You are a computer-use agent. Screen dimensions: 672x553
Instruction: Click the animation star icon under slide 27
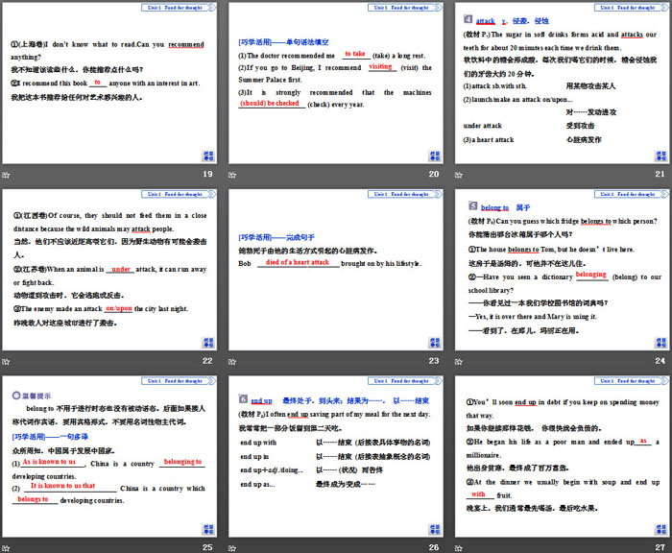coord(458,548)
